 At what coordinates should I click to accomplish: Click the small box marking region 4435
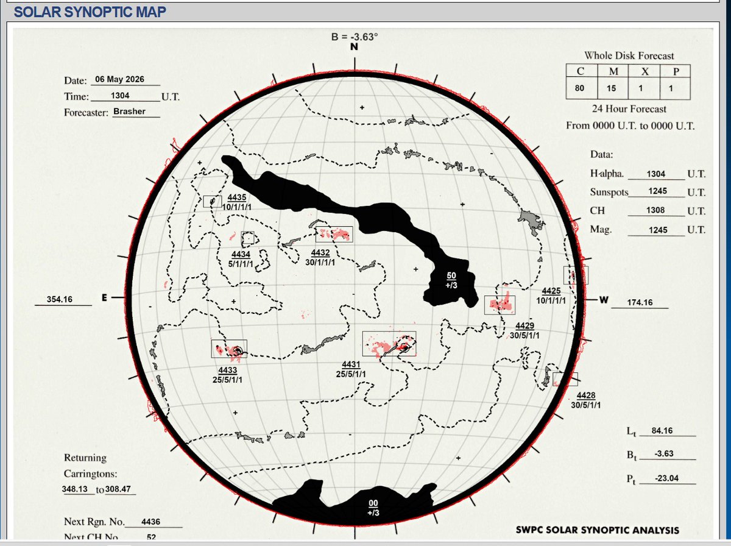(x=213, y=201)
